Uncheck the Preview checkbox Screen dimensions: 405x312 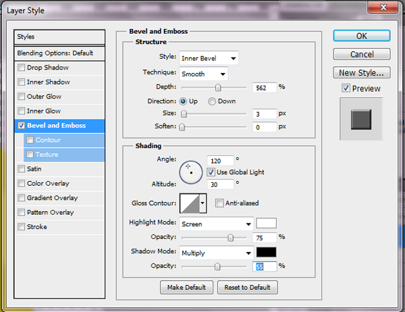pos(346,88)
